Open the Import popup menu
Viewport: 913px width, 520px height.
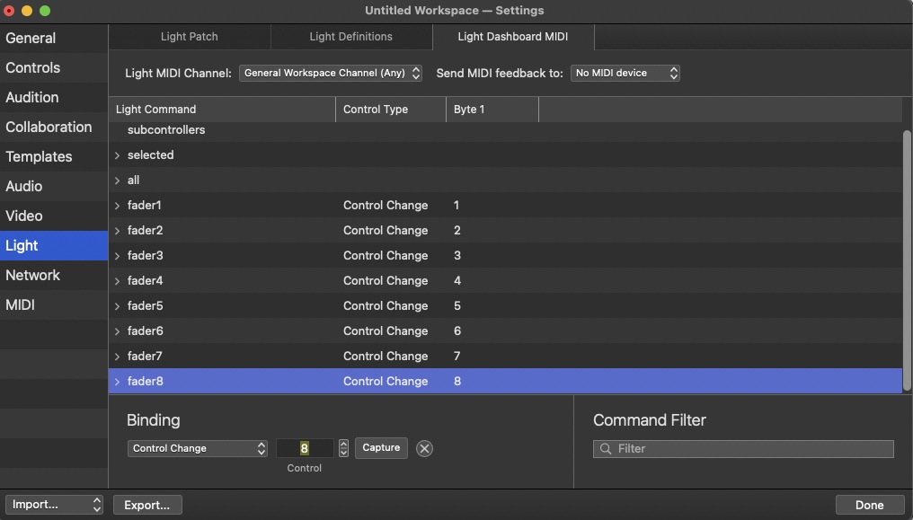coord(54,505)
